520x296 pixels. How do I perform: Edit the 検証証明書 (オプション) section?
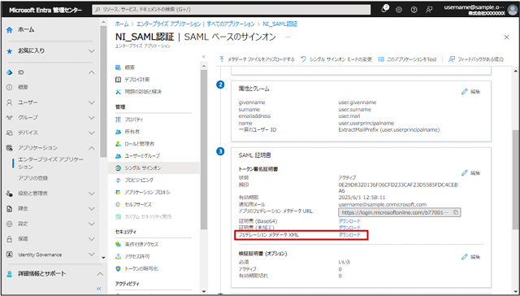pyautogui.click(x=470, y=257)
